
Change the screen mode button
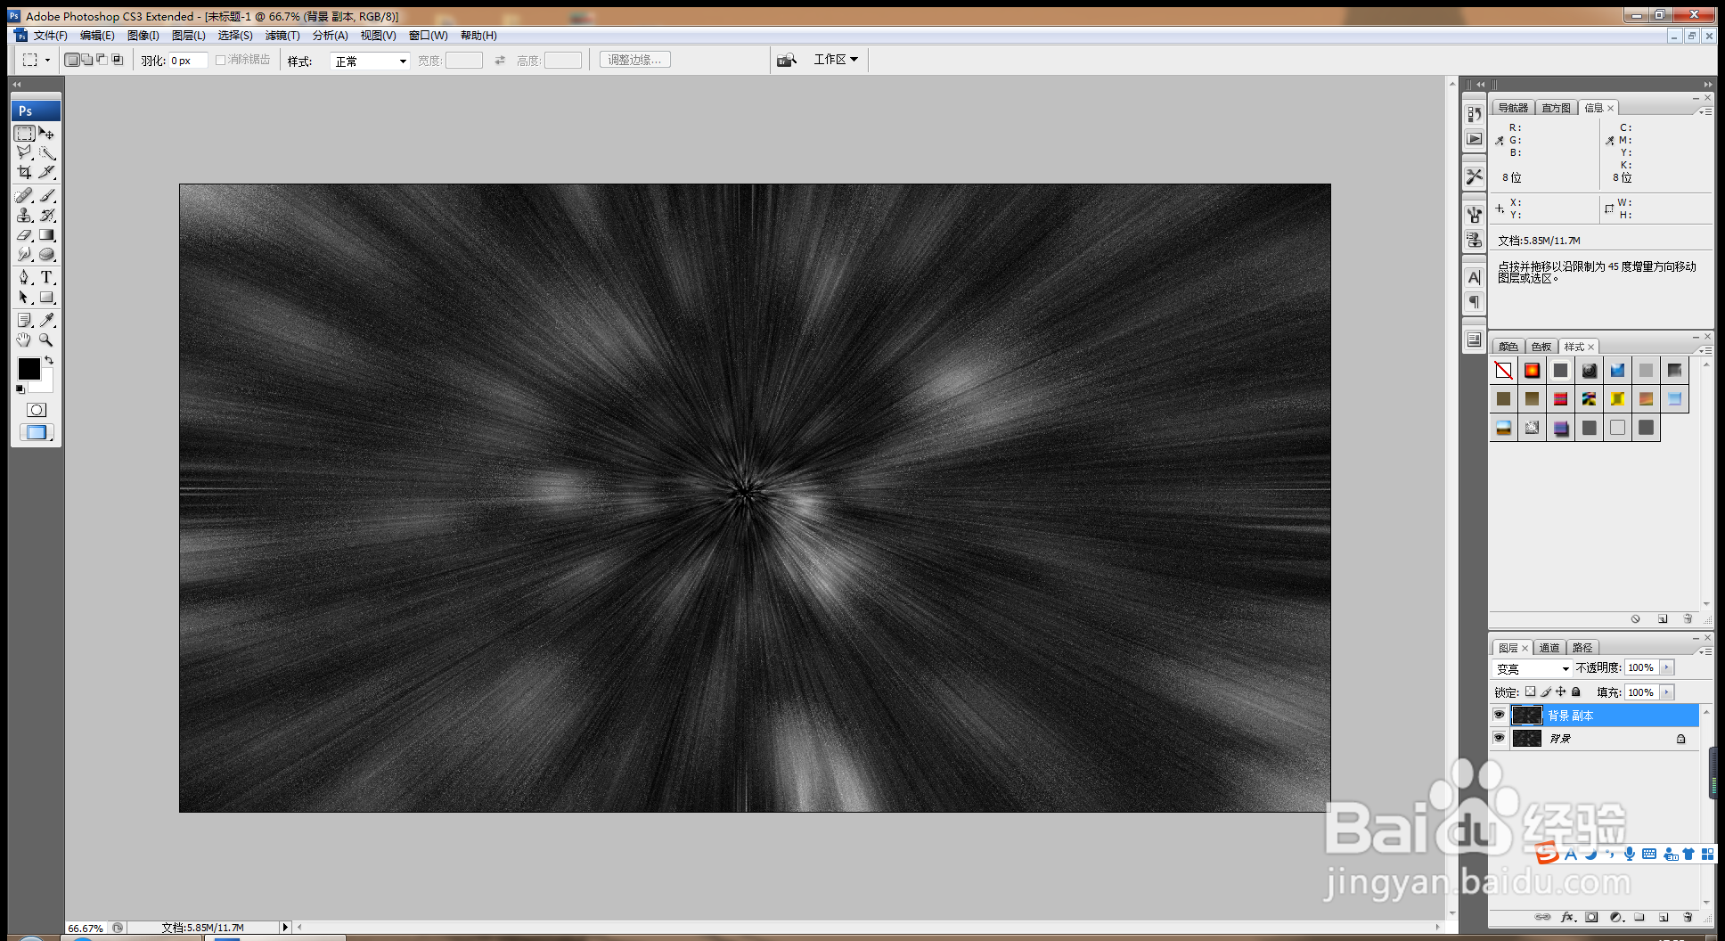pyautogui.click(x=37, y=432)
